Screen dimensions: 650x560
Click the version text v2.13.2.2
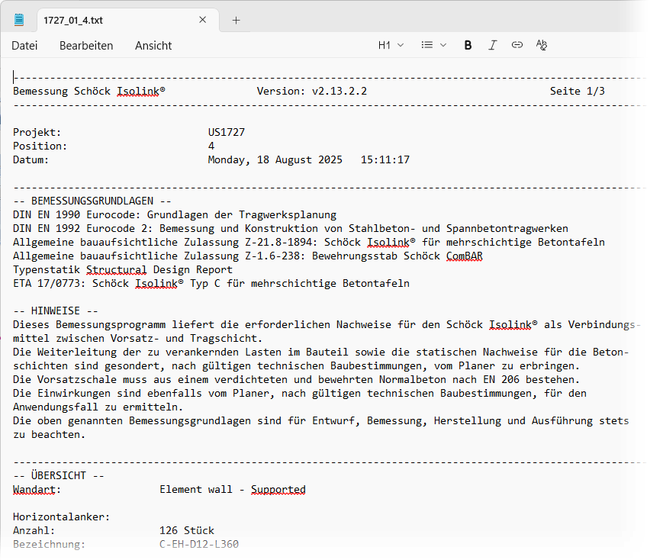click(339, 92)
